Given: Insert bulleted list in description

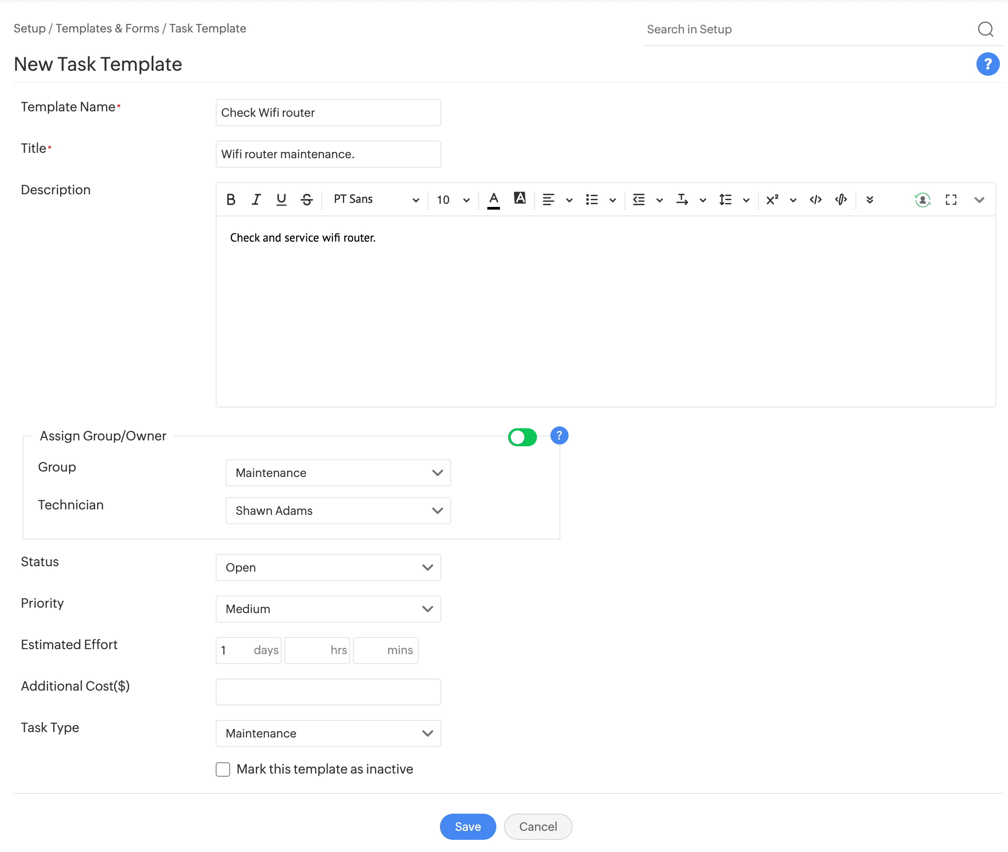Looking at the screenshot, I should pos(592,199).
